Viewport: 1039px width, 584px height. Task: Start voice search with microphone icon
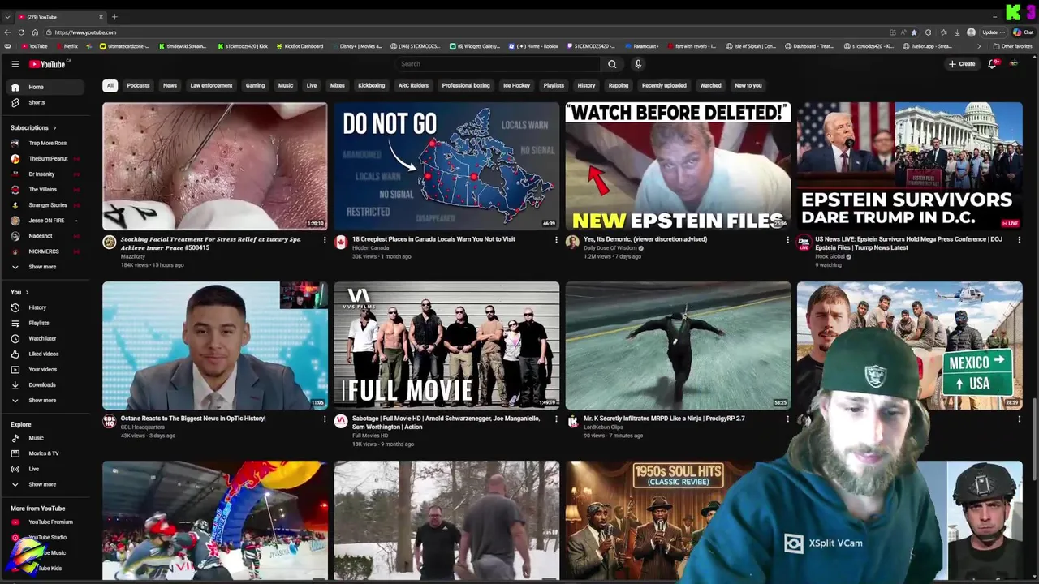638,64
